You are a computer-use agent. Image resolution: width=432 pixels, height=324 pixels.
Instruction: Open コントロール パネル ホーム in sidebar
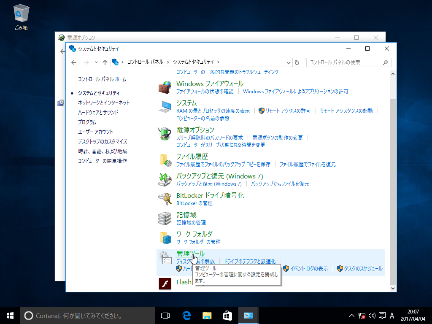pyautogui.click(x=102, y=79)
